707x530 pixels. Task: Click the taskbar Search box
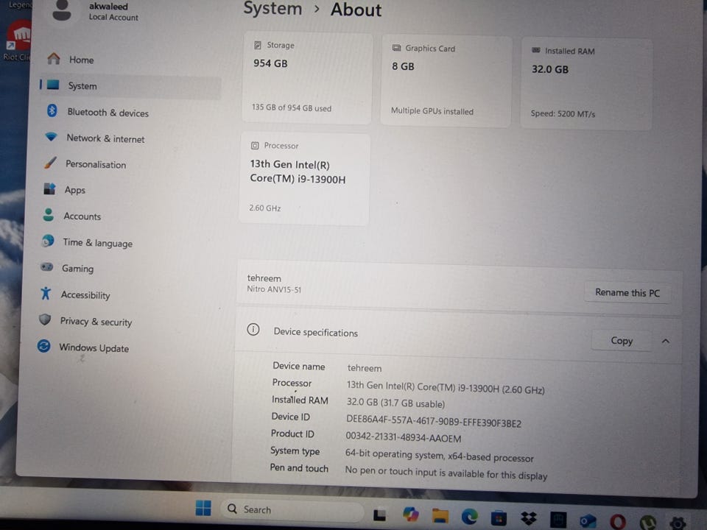pos(292,509)
